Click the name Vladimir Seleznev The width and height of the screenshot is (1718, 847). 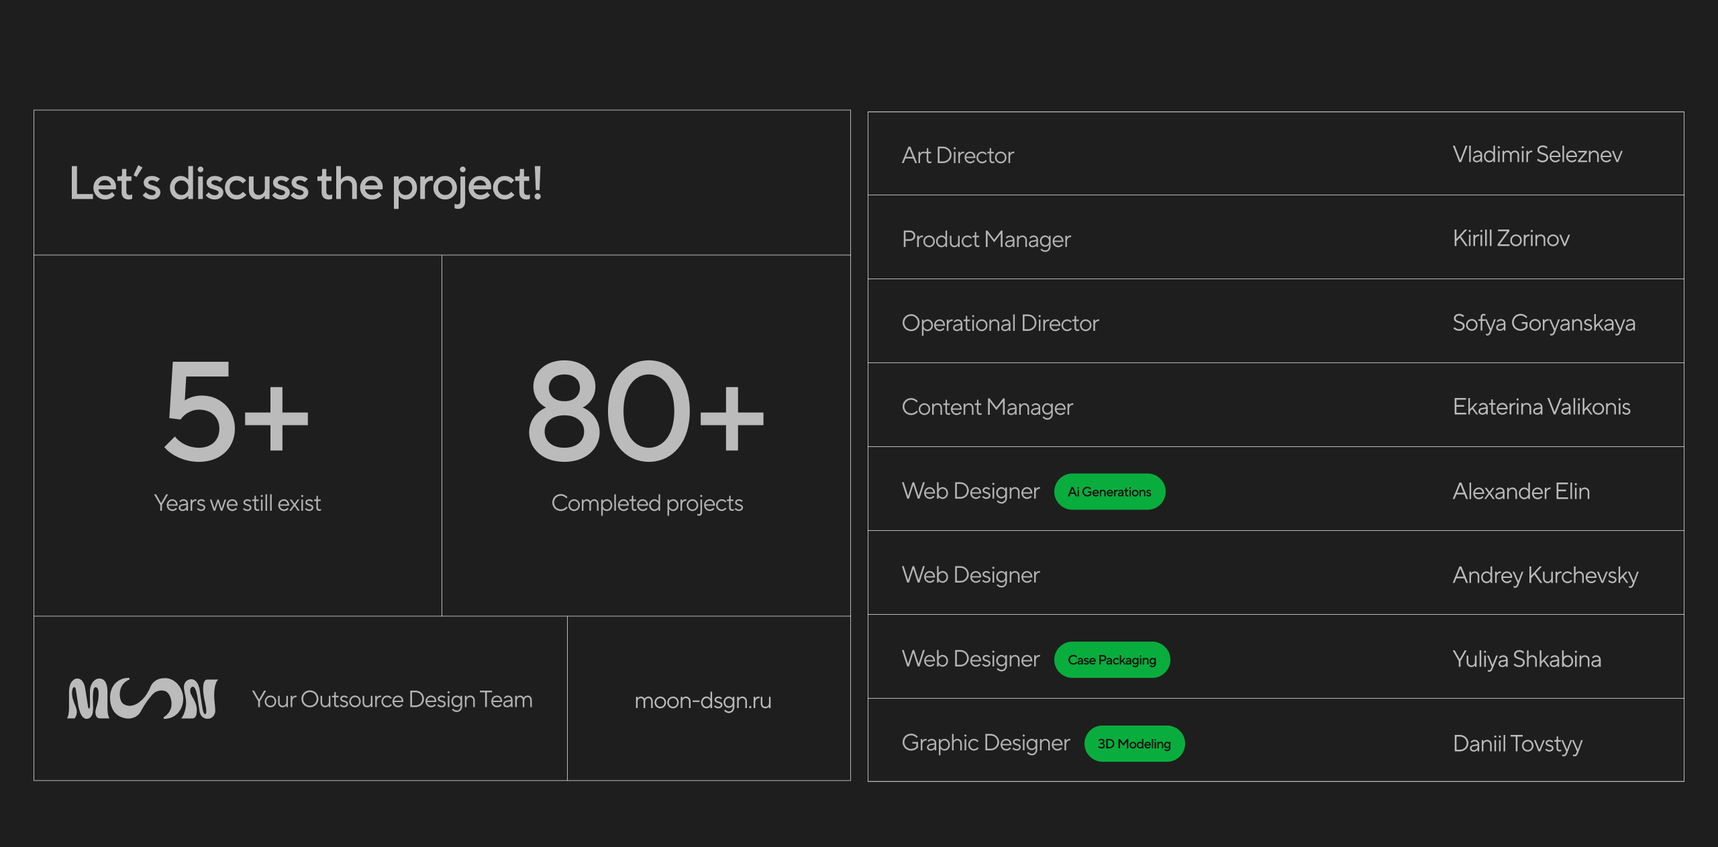[x=1537, y=155]
